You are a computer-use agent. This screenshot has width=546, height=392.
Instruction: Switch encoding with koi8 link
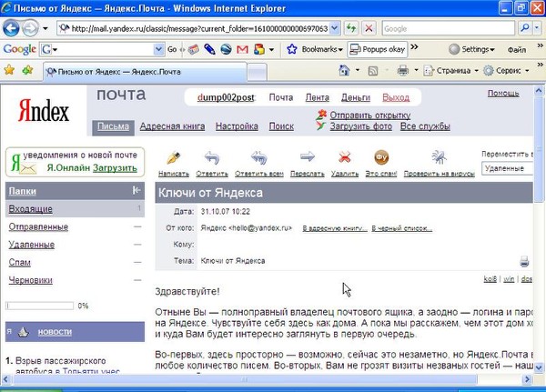490,279
